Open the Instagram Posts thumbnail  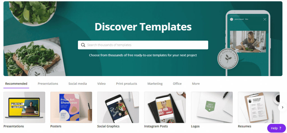[165, 107]
